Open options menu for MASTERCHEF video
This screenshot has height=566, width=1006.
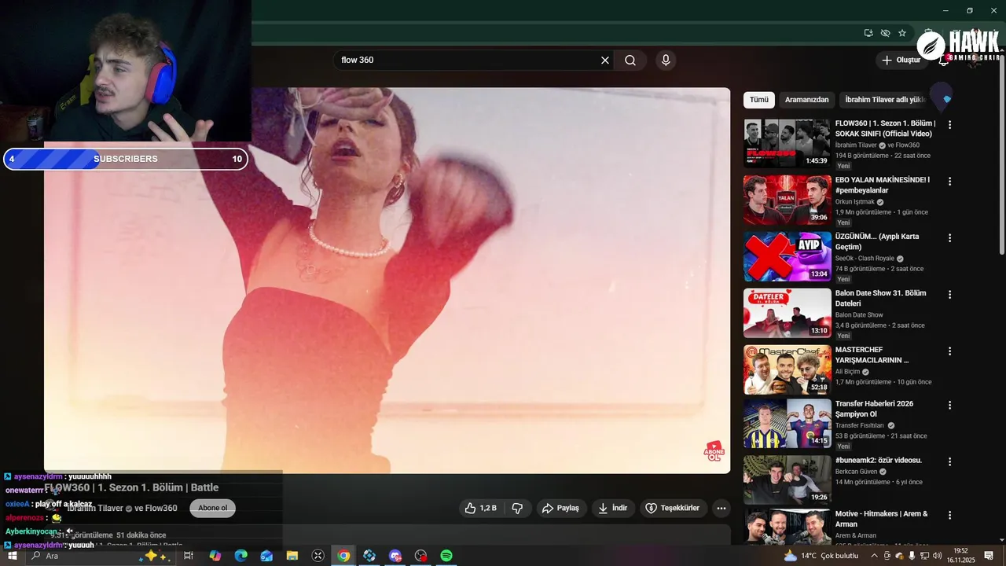pos(949,351)
